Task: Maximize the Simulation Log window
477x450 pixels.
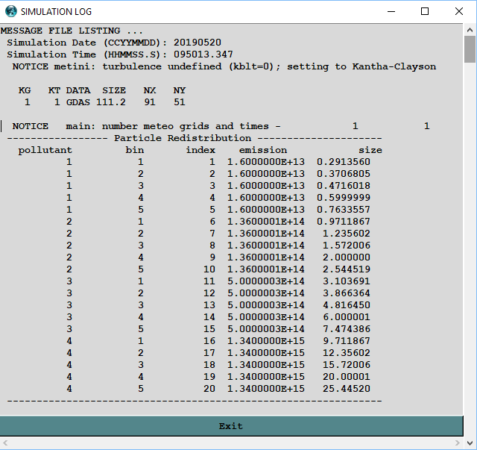Action: (425, 11)
